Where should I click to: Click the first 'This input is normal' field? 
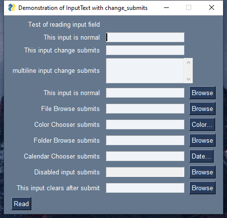pos(145,37)
